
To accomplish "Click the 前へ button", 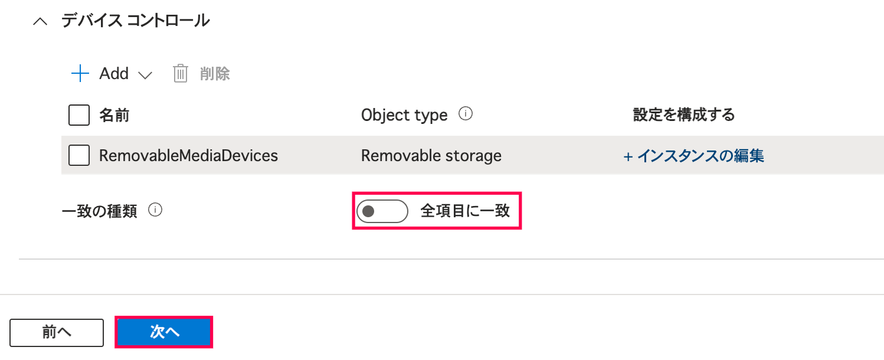I will coord(57,332).
